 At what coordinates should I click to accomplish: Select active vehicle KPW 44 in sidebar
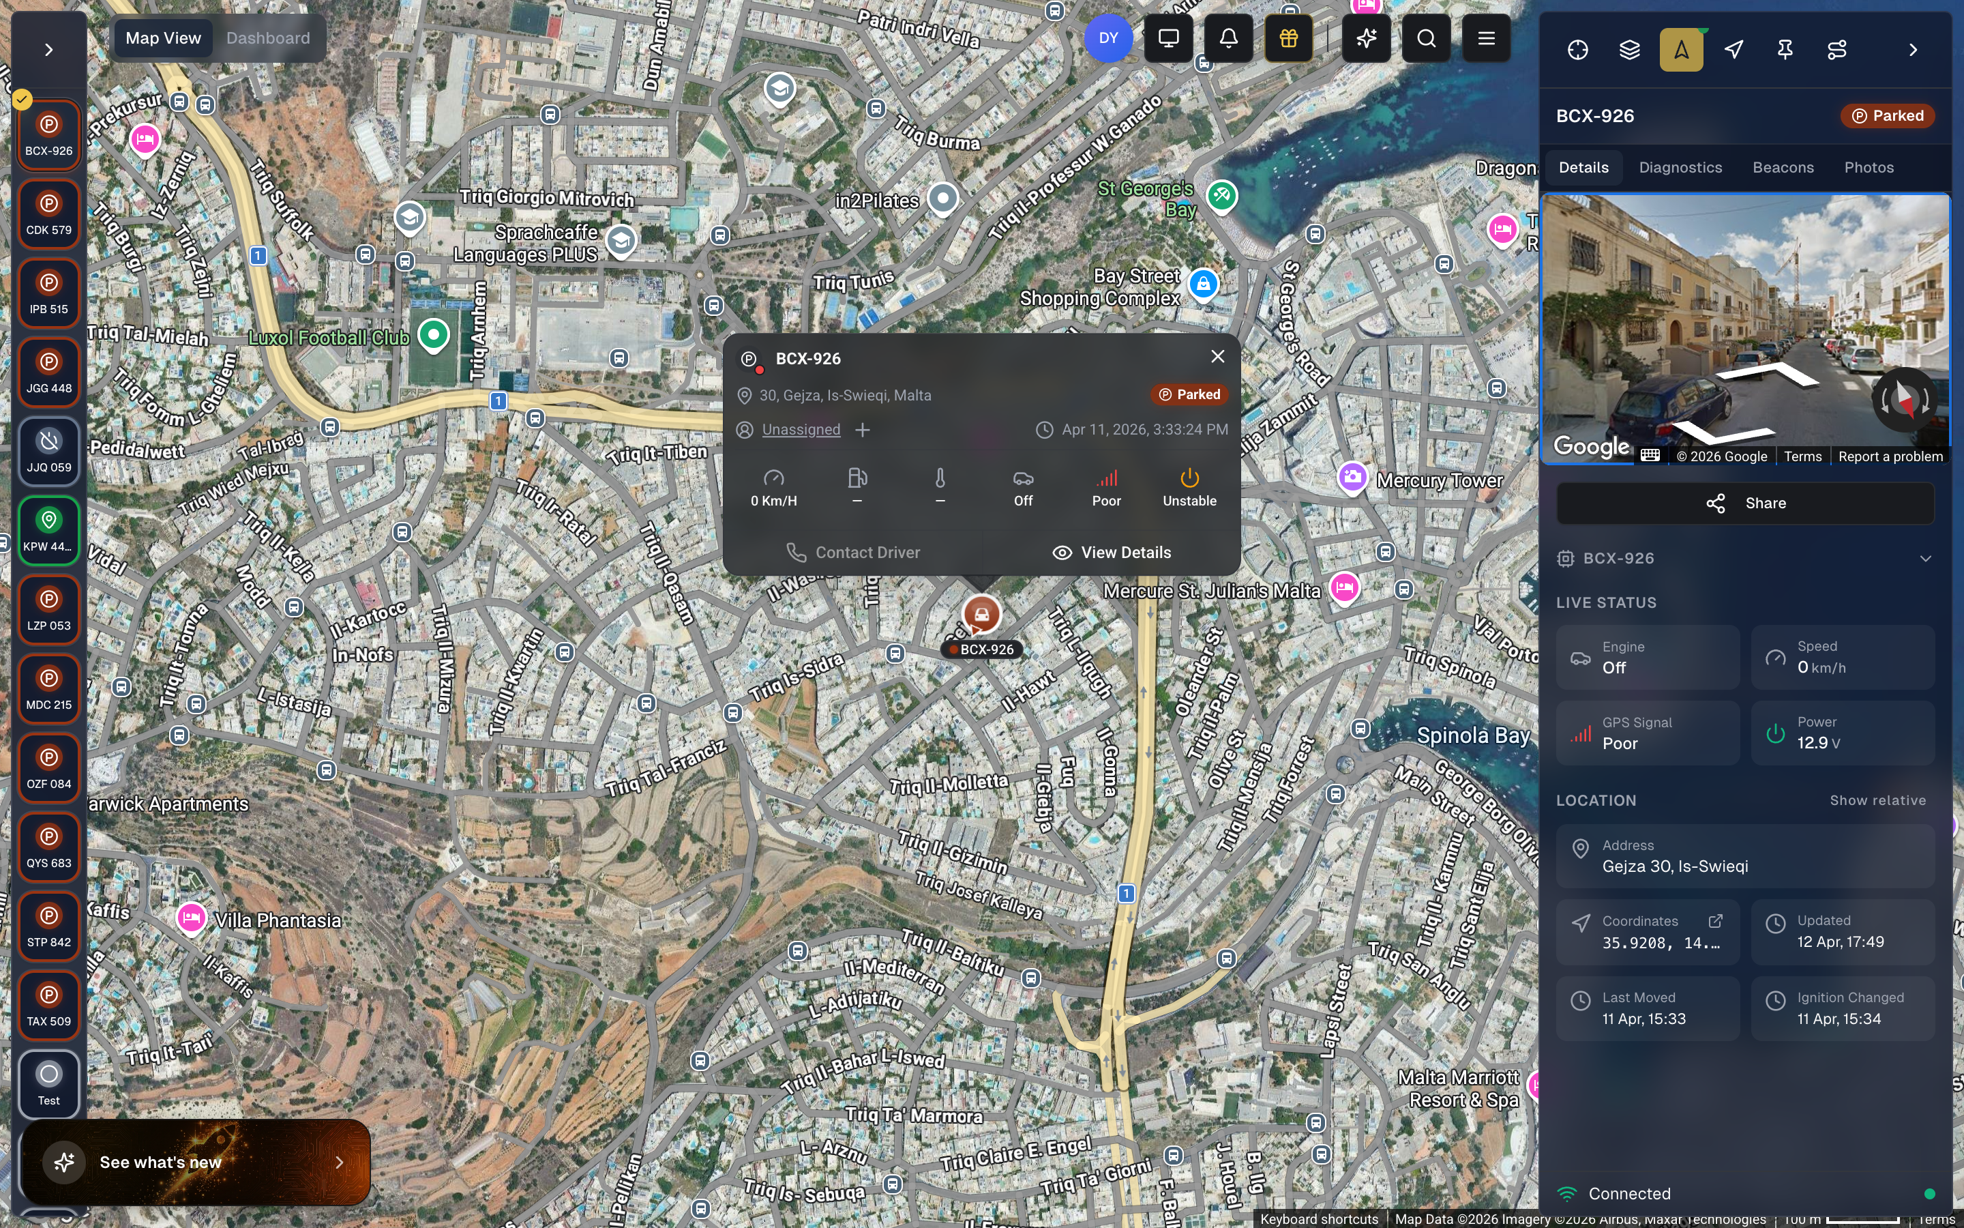[48, 530]
